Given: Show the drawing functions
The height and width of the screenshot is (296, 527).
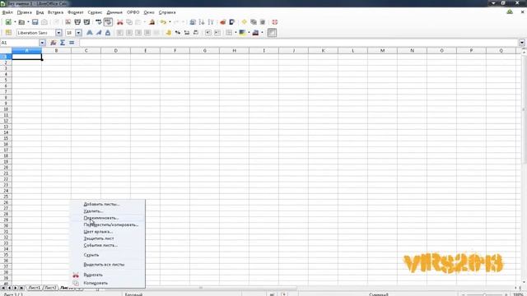Looking at the screenshot, I should tap(232, 22).
